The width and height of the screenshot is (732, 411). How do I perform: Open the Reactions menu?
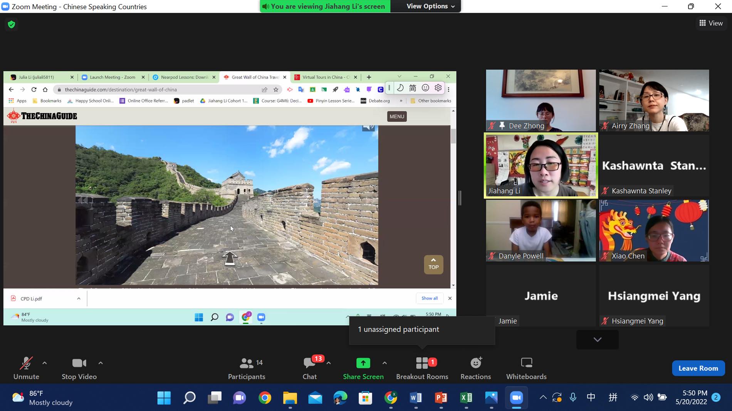click(476, 368)
